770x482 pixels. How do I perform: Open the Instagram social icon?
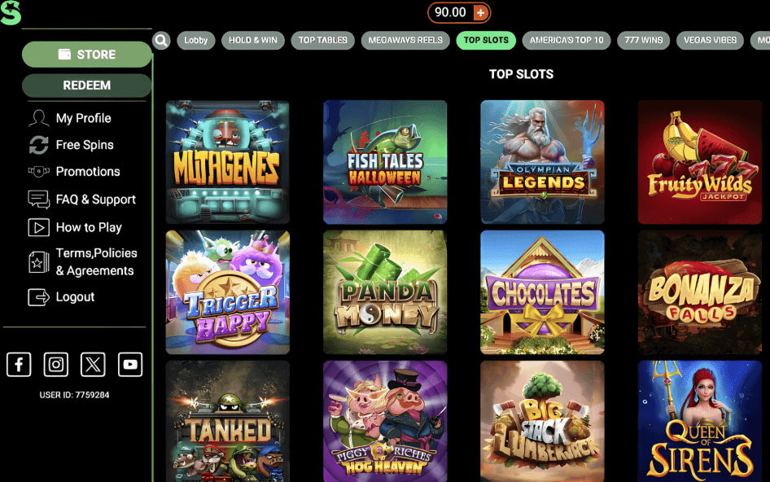pyautogui.click(x=56, y=365)
